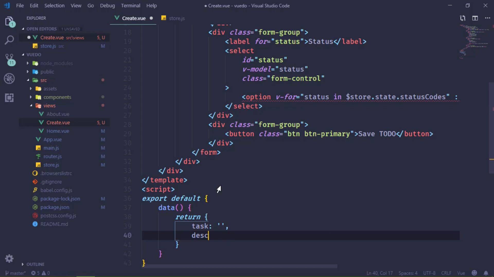
Task: Open the View menu
Action: pyautogui.click(x=76, y=5)
